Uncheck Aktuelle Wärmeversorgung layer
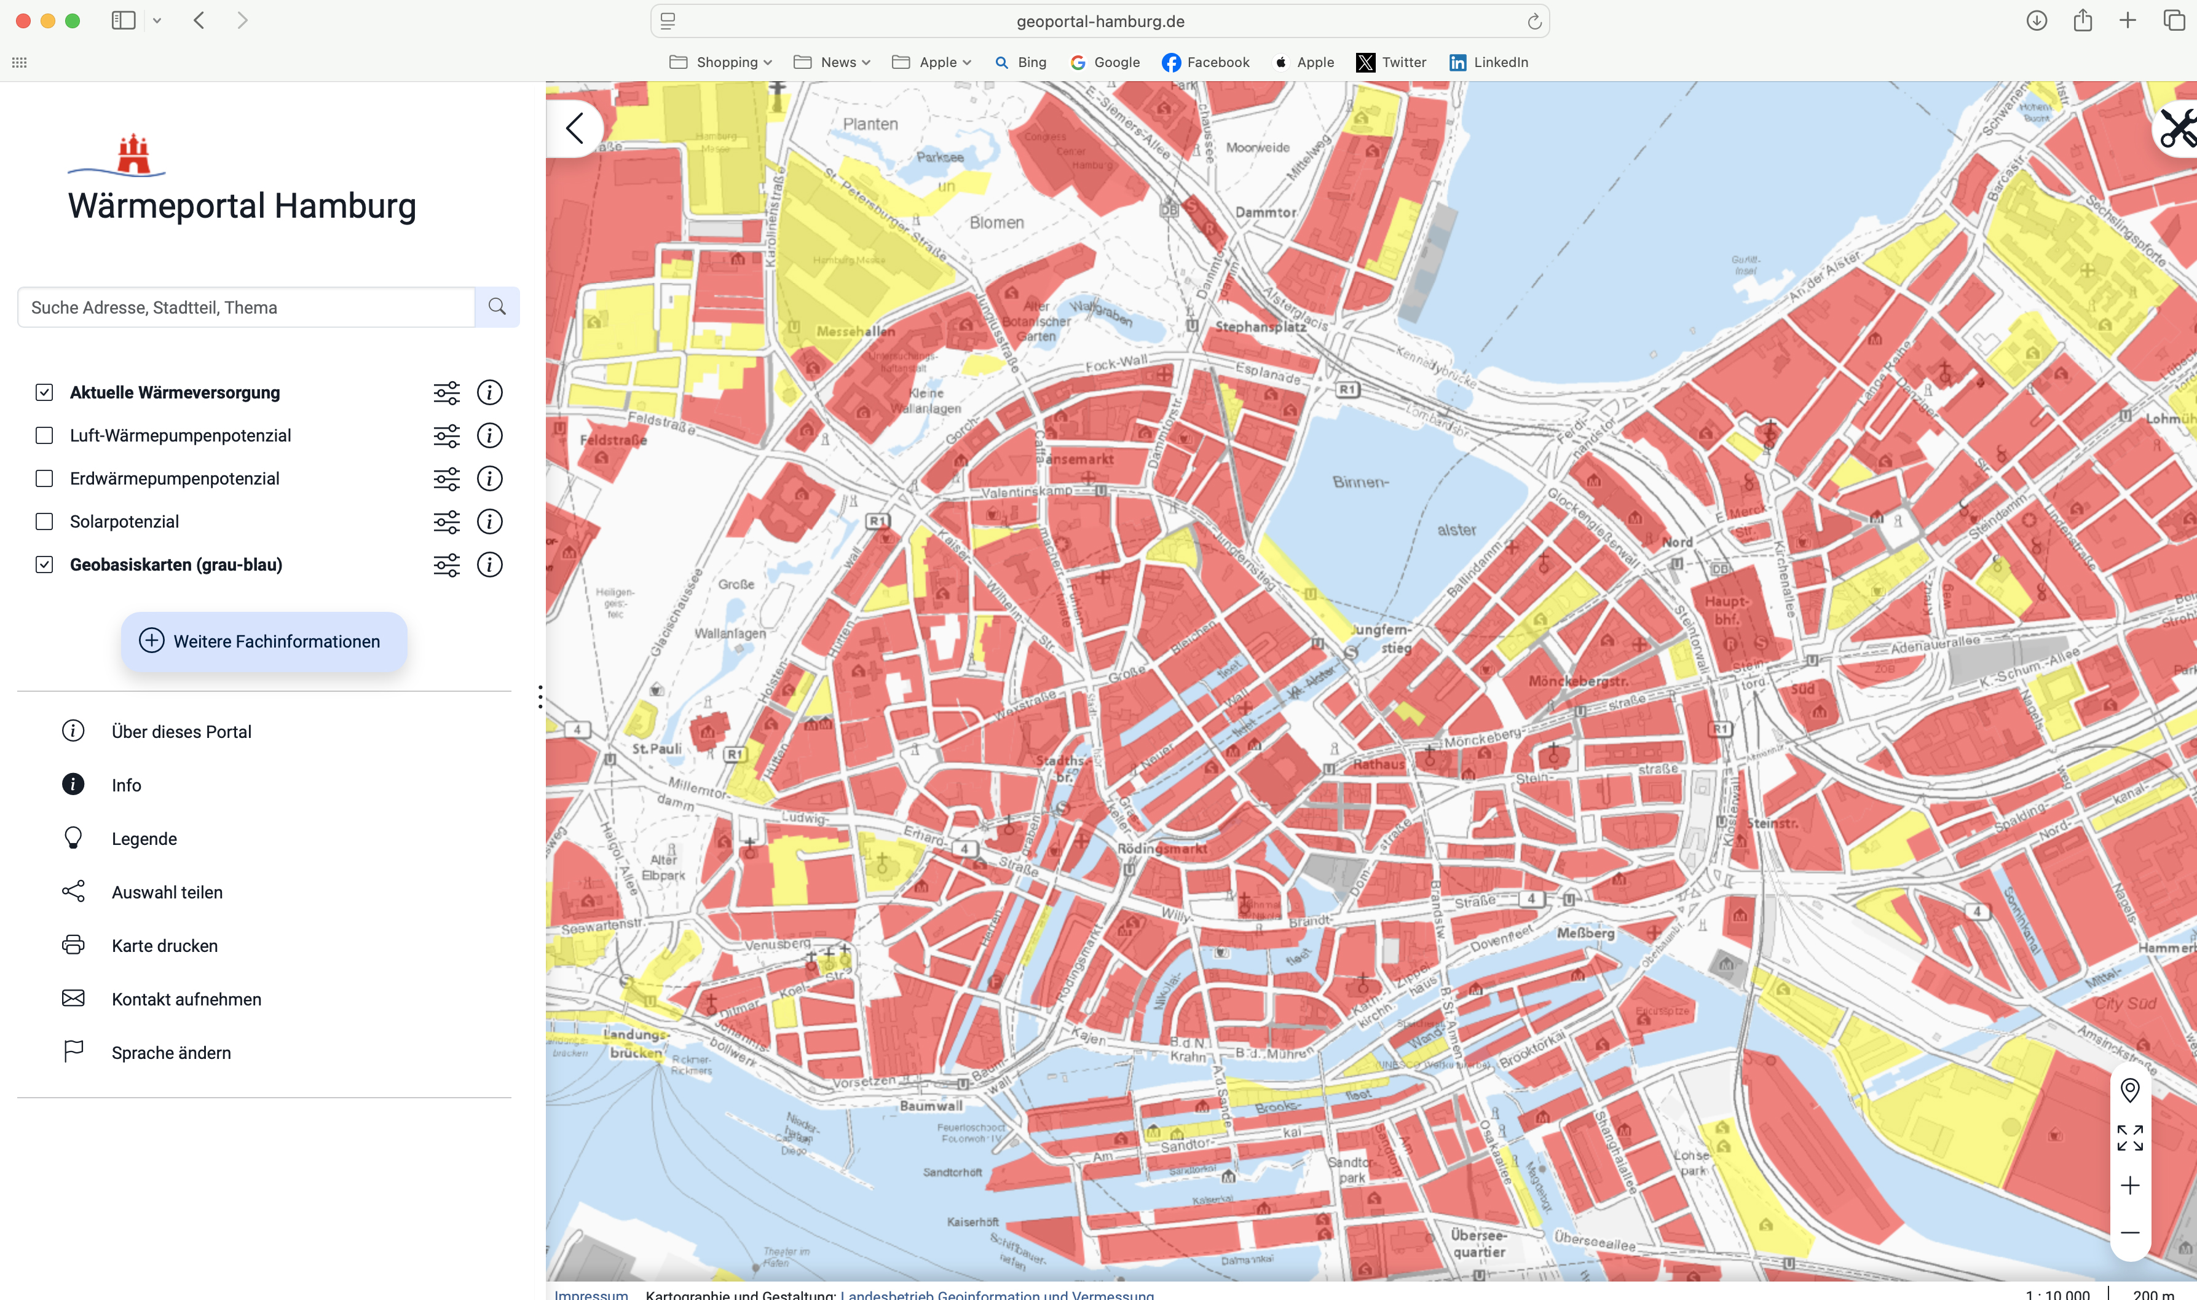The image size is (2197, 1300). [x=44, y=392]
